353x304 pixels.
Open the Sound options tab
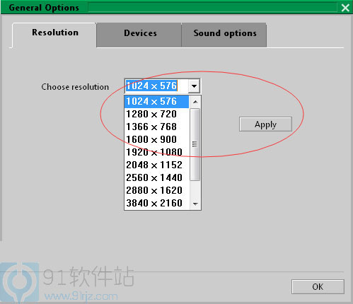224,35
